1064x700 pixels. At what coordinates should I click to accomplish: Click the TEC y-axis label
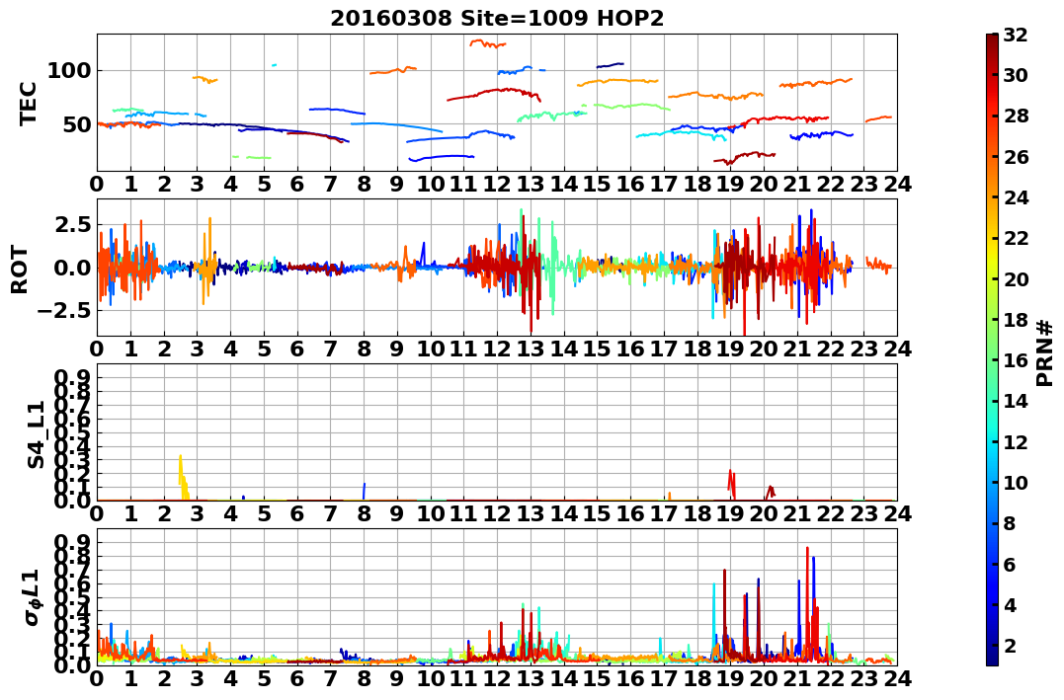point(28,103)
